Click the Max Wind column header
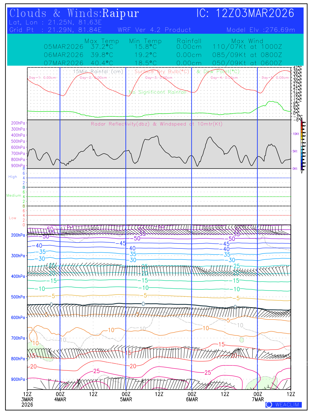 (x=247, y=41)
